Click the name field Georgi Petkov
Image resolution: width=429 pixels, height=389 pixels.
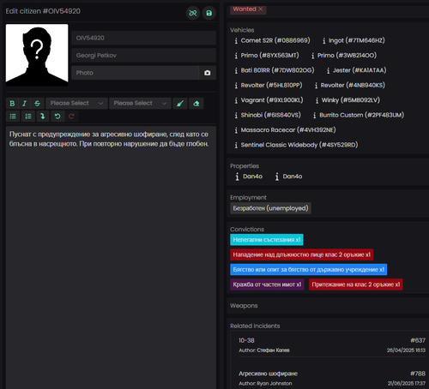(143, 56)
